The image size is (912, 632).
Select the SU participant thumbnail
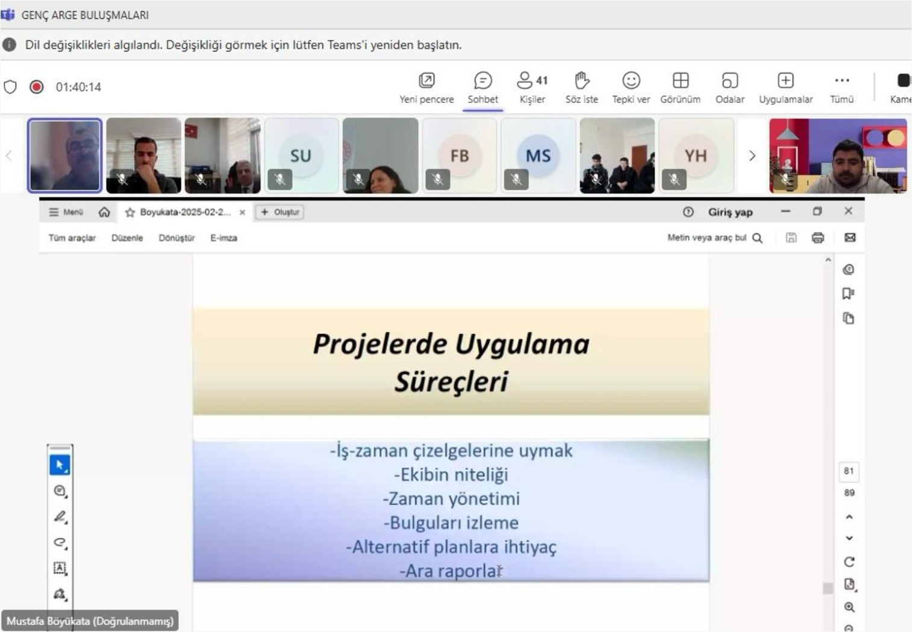pyautogui.click(x=301, y=155)
